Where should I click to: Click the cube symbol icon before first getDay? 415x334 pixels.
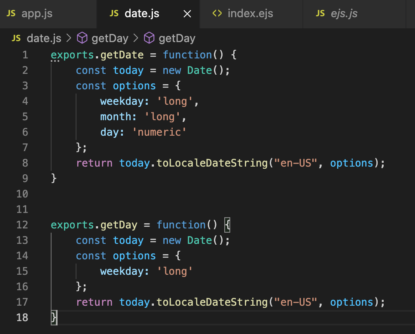point(82,38)
